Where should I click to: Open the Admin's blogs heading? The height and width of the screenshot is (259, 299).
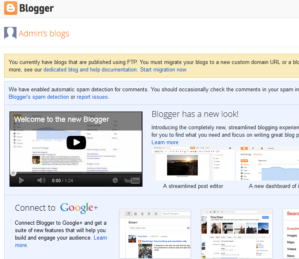pyautogui.click(x=44, y=33)
